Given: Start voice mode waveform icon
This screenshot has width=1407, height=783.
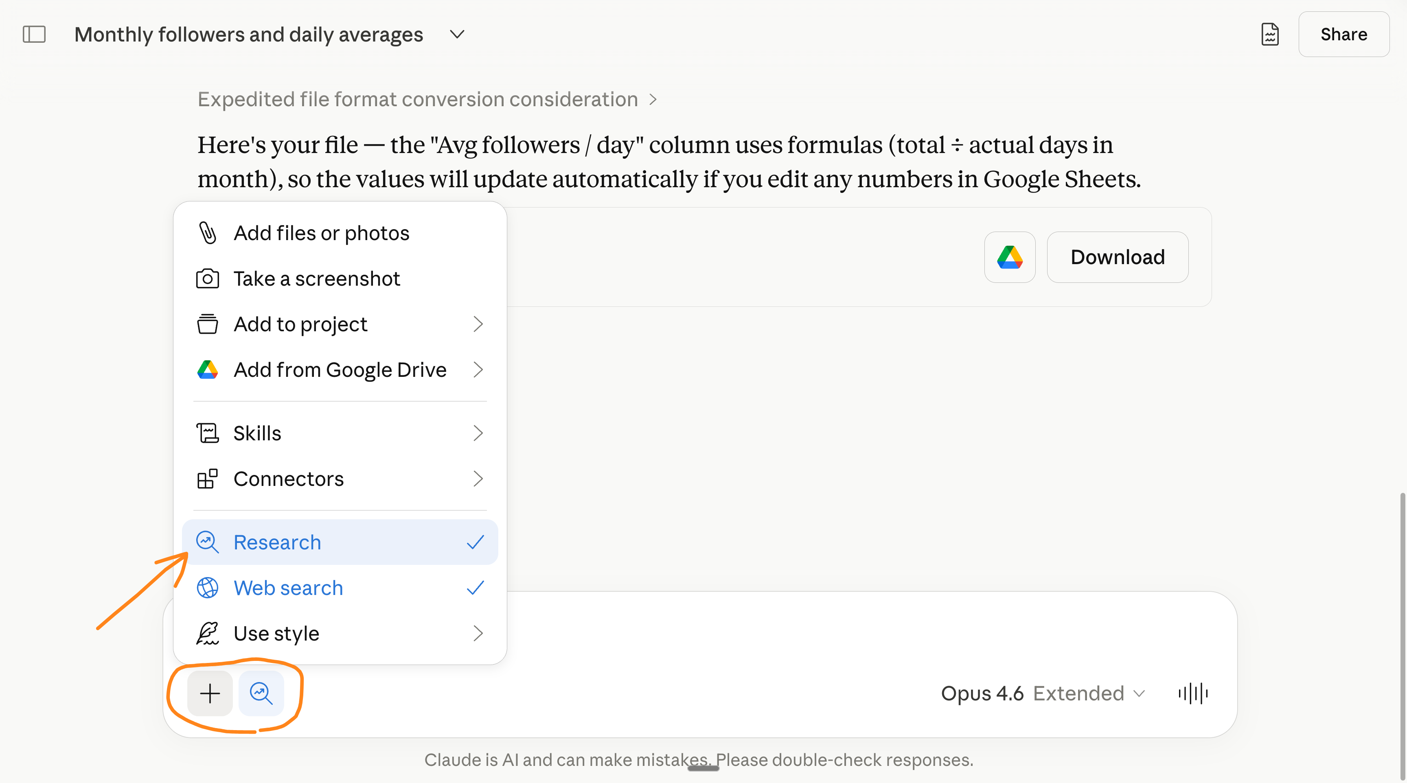Looking at the screenshot, I should click(x=1193, y=693).
